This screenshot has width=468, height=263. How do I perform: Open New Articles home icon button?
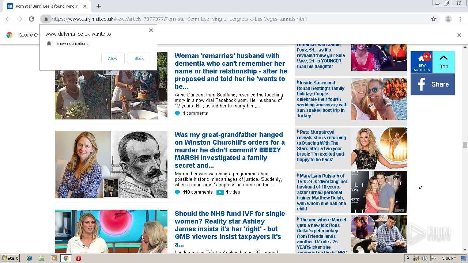(422, 62)
